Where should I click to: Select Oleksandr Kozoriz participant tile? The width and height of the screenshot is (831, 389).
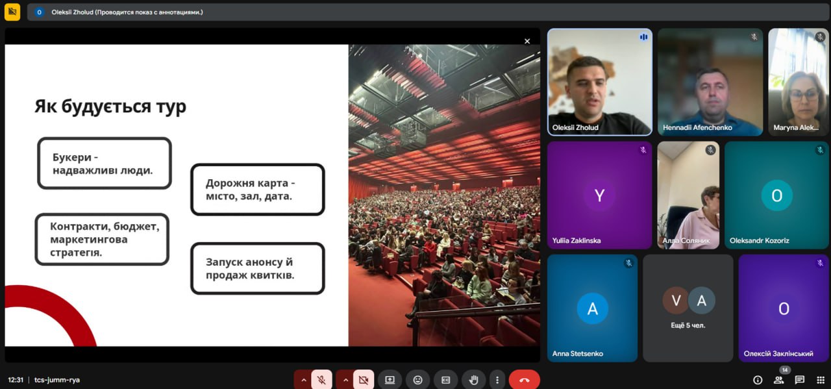click(776, 195)
